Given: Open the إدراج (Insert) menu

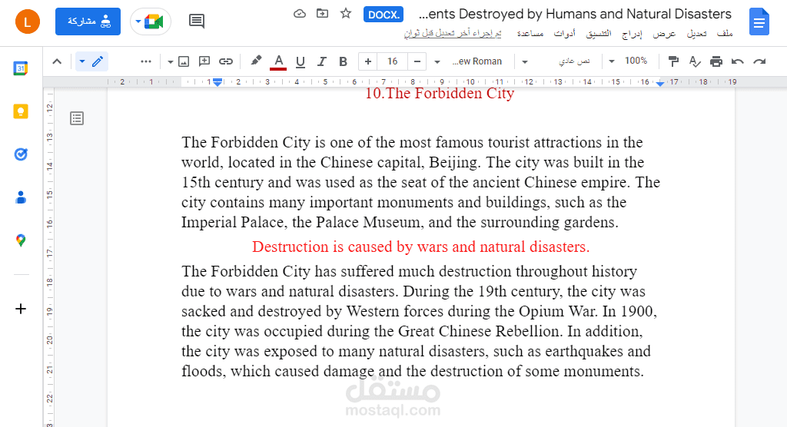Looking at the screenshot, I should coord(632,33).
